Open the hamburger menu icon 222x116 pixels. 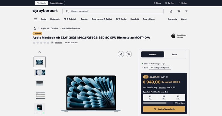35,19
